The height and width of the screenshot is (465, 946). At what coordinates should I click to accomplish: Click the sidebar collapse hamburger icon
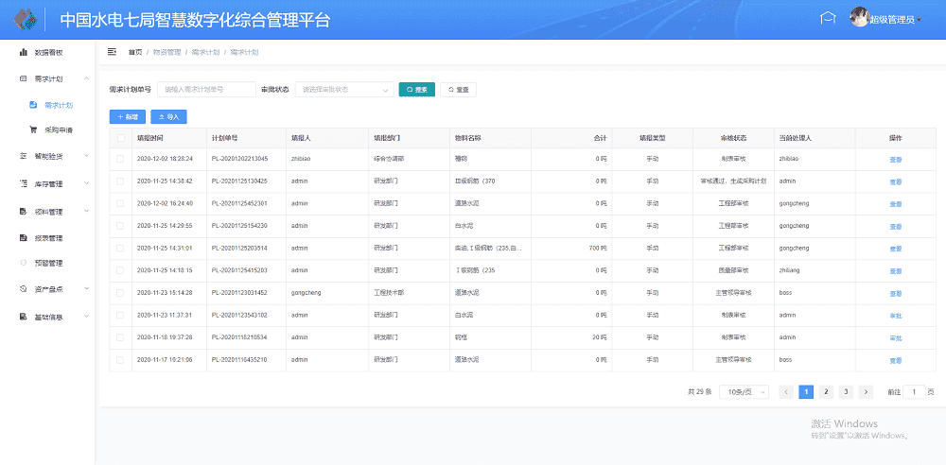click(x=113, y=52)
